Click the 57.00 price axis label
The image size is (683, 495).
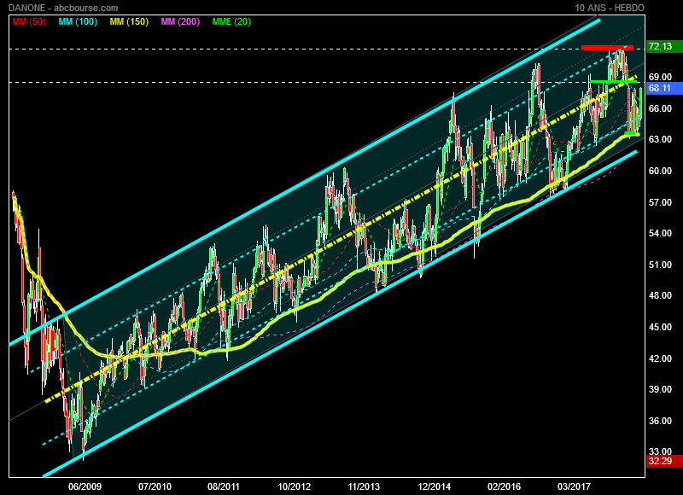click(x=660, y=202)
